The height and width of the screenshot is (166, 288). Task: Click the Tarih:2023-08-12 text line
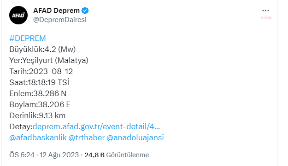pyautogui.click(x=41, y=71)
